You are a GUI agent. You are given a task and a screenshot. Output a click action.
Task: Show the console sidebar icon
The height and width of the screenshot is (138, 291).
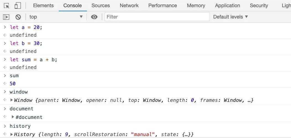pyautogui.click(x=6, y=17)
